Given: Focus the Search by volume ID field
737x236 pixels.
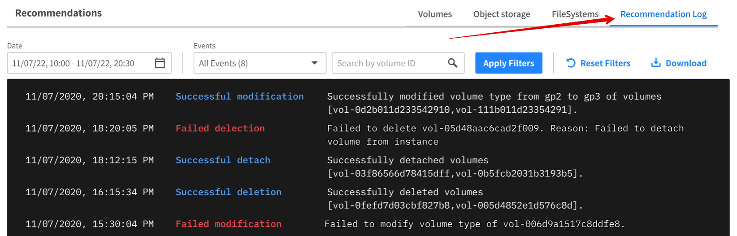Looking at the screenshot, I should coord(390,63).
